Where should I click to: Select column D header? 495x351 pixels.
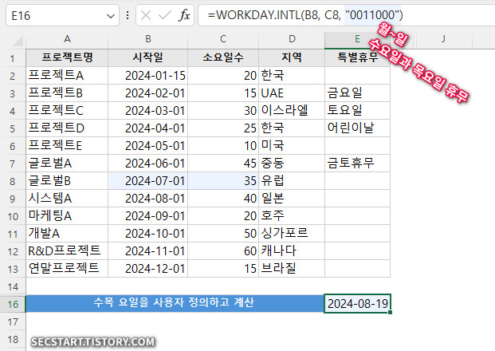[292, 39]
